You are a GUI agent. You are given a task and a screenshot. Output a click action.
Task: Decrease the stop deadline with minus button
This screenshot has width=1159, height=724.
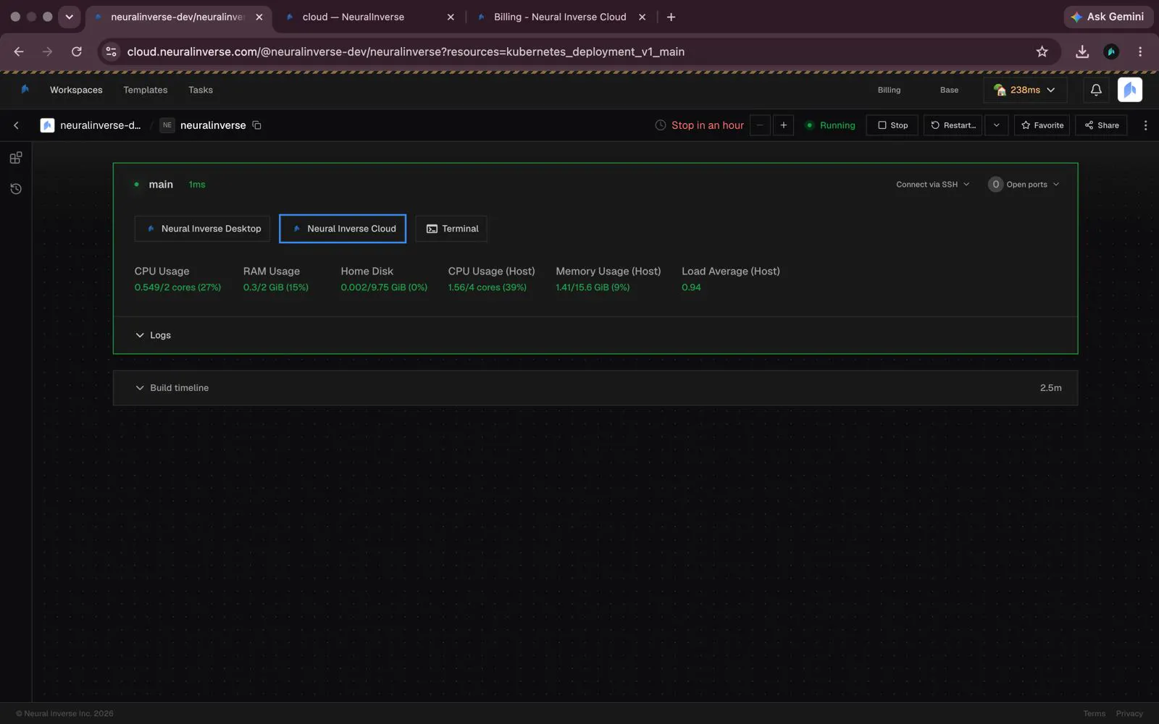(760, 125)
